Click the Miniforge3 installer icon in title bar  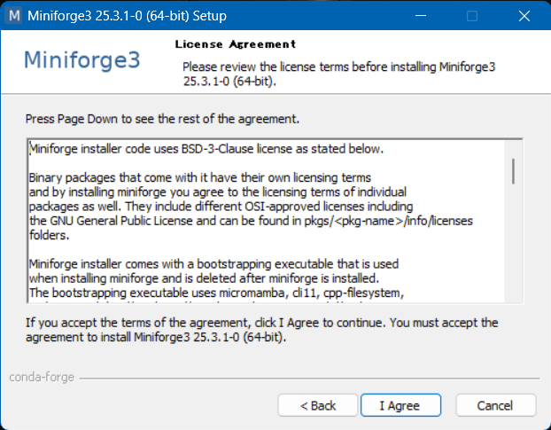[x=14, y=16]
